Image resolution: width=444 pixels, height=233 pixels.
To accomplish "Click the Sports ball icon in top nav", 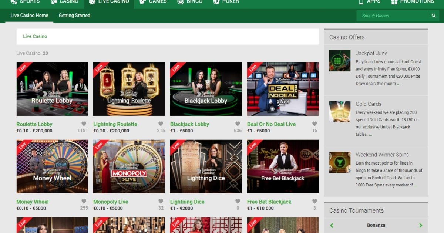I will 14,2.
